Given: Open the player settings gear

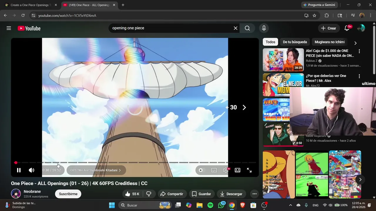Looking at the screenshot, I should point(226,170).
